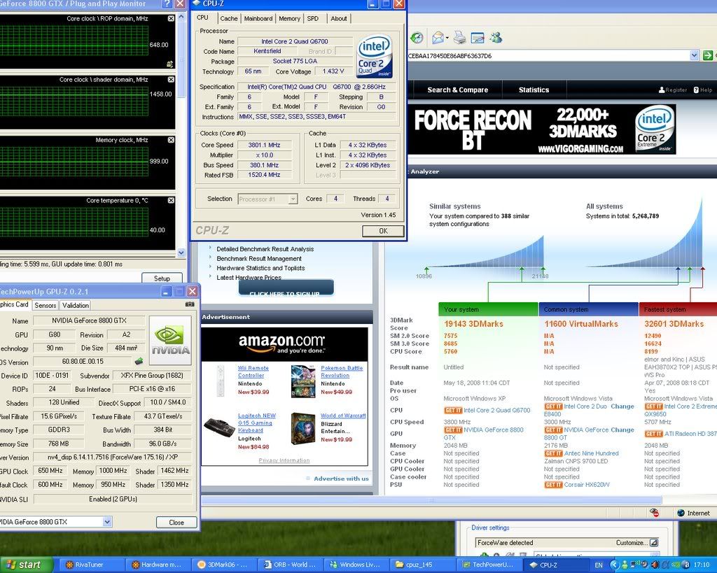
Task: Click the Force Recon BT banner ad
Action: tap(542, 129)
